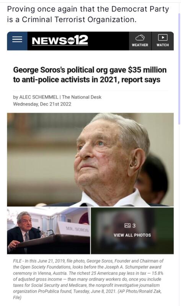
Task: Click the WEATHER label in header
Action: 140,45
